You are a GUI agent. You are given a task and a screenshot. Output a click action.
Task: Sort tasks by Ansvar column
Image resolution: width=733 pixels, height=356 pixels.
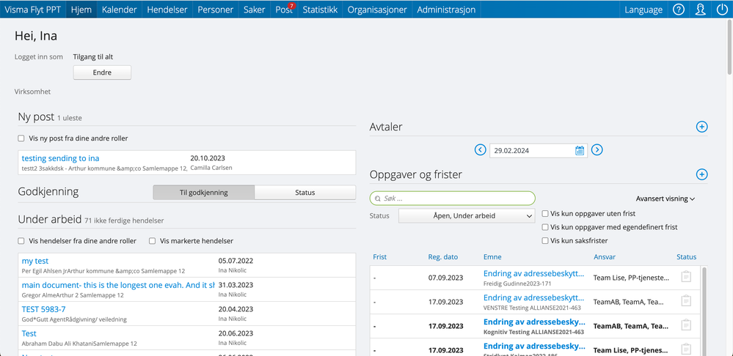click(x=605, y=256)
